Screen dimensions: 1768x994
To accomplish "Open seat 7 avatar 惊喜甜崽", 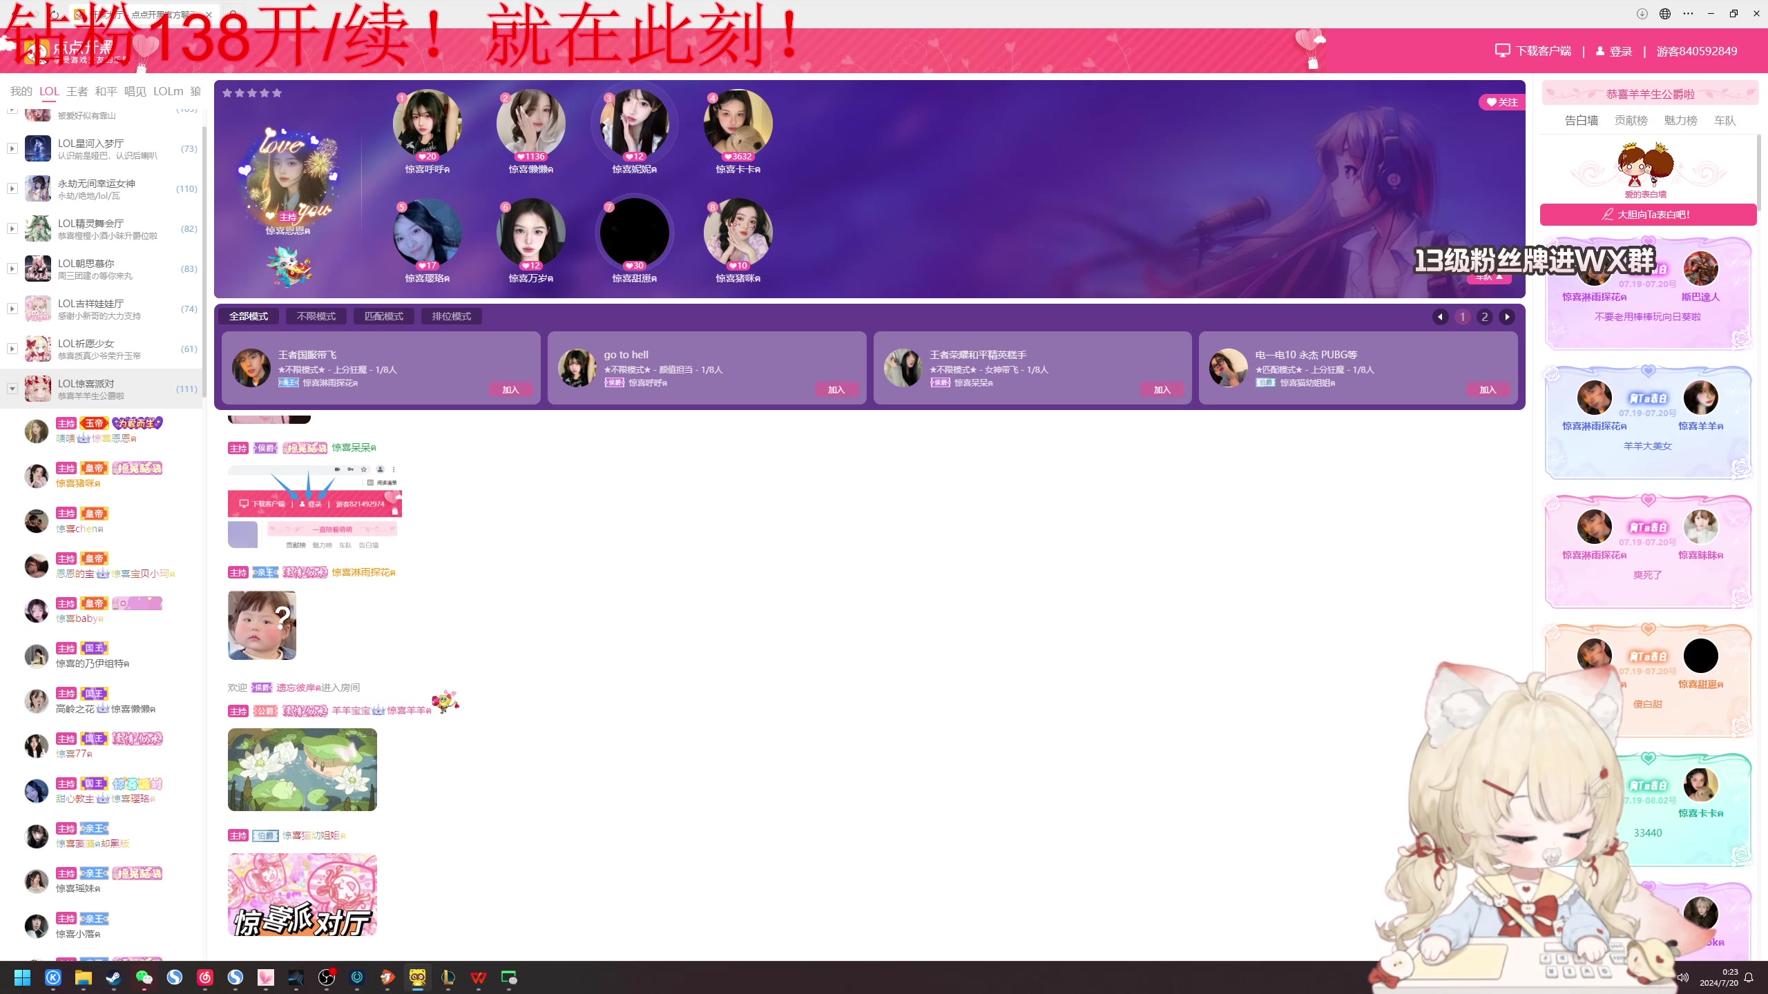I will pos(635,233).
